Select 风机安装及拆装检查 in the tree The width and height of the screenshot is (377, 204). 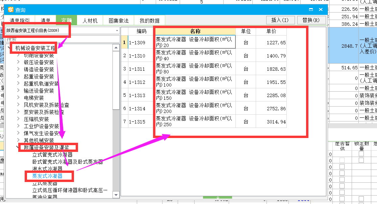coord(46,105)
